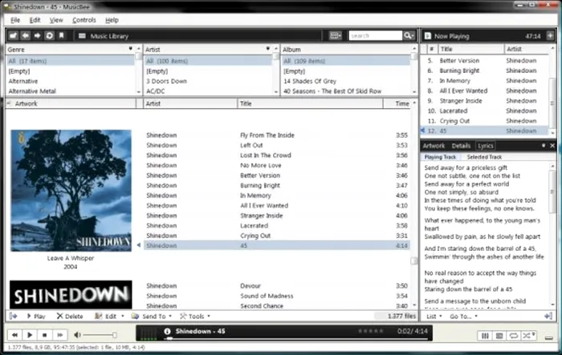This screenshot has height=355, width=562.
Task: Open the Edit dropdown in bottom toolbar
Action: pyautogui.click(x=108, y=317)
